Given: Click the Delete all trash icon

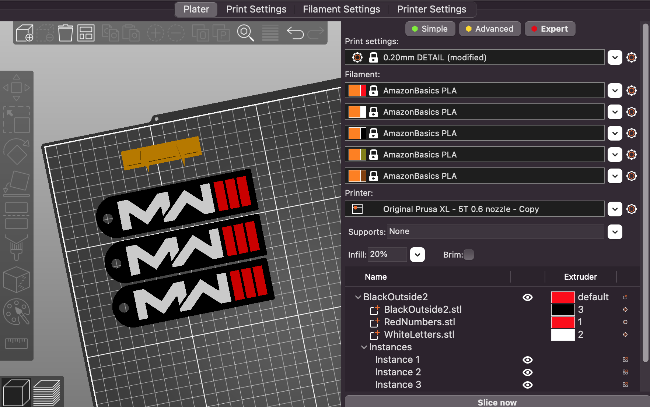Looking at the screenshot, I should [65, 33].
